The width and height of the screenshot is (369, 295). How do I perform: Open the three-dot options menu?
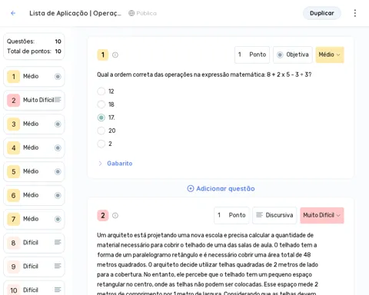coord(355,13)
